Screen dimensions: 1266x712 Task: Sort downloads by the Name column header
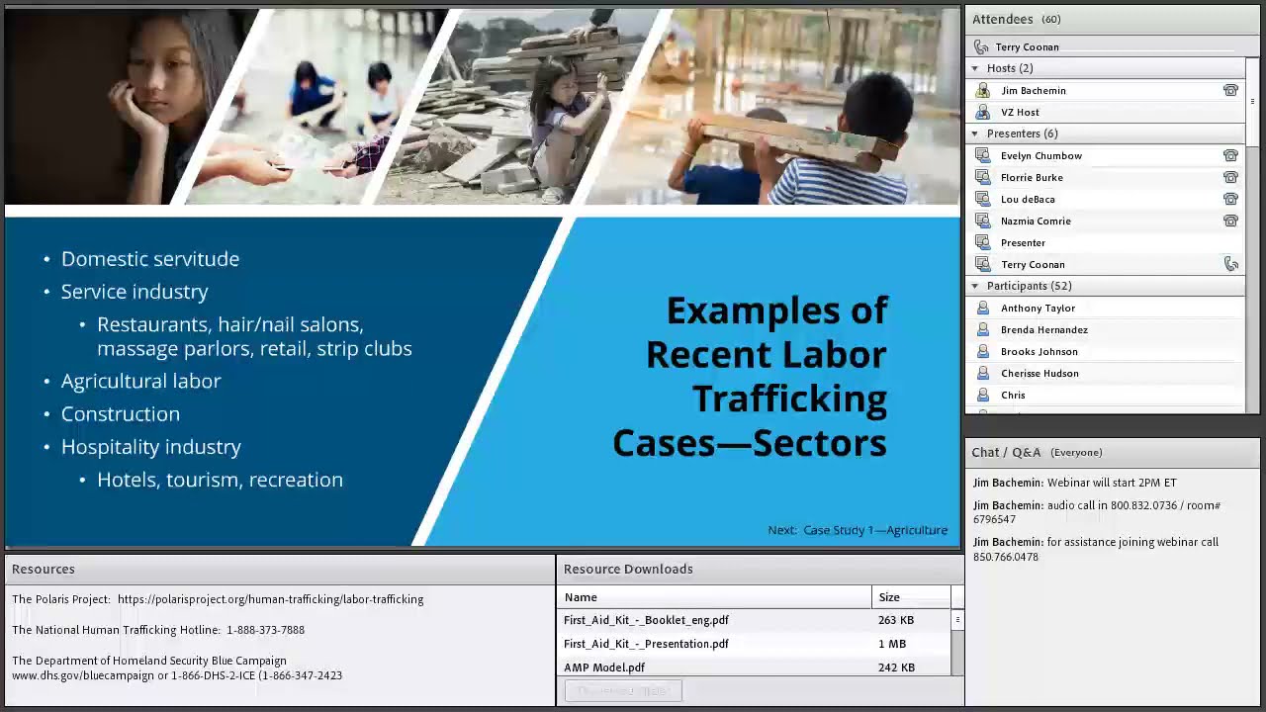pos(716,597)
